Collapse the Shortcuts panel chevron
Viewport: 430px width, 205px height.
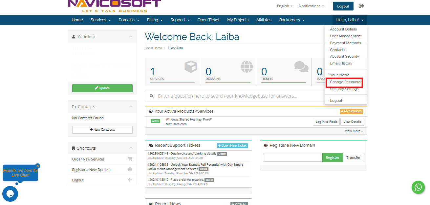(x=131, y=148)
